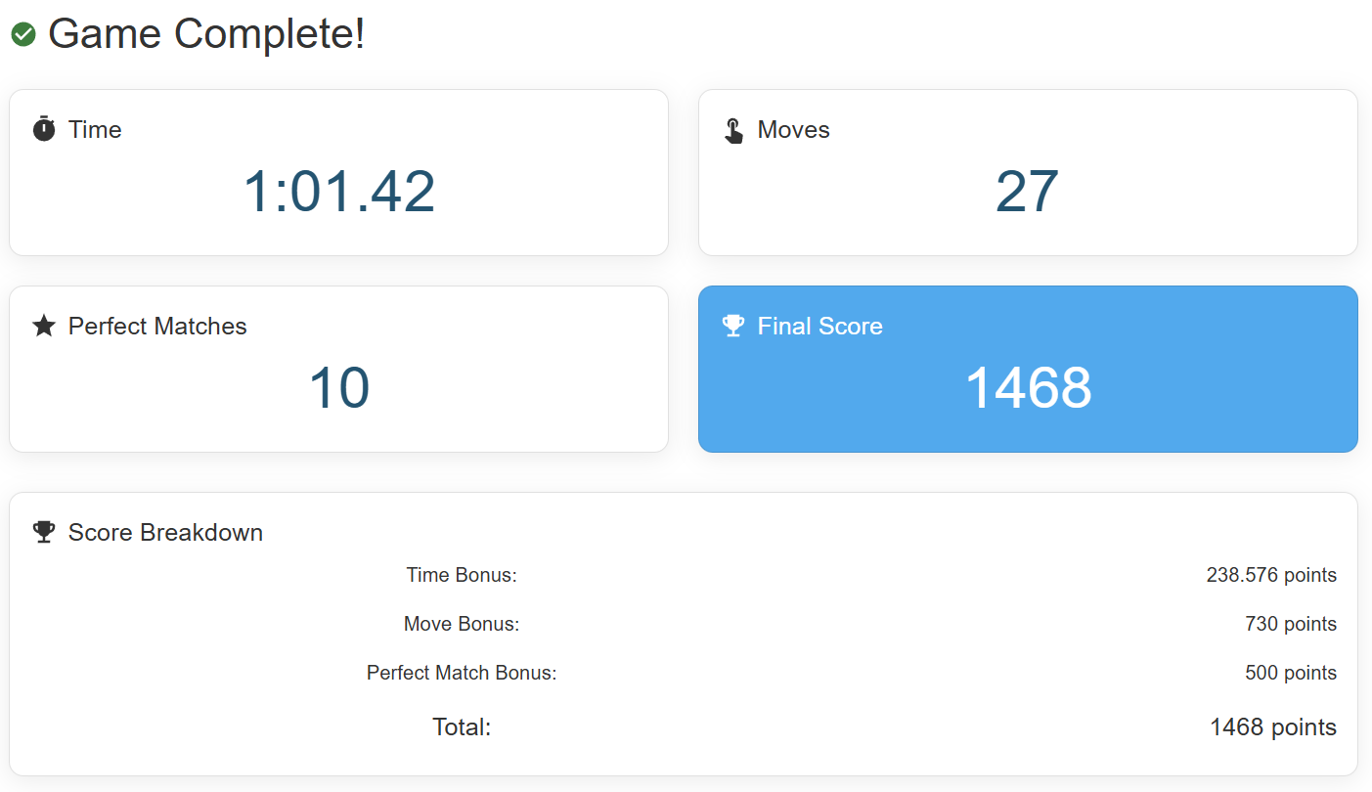Click the stopwatch icon next to Time
Image resolution: width=1372 pixels, height=792 pixels.
44,129
